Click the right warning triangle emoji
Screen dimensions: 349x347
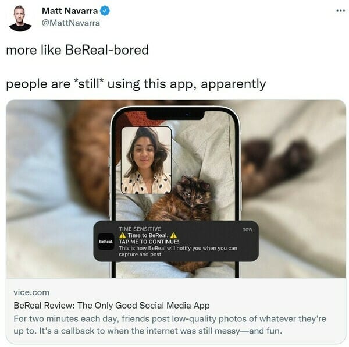(x=173, y=235)
